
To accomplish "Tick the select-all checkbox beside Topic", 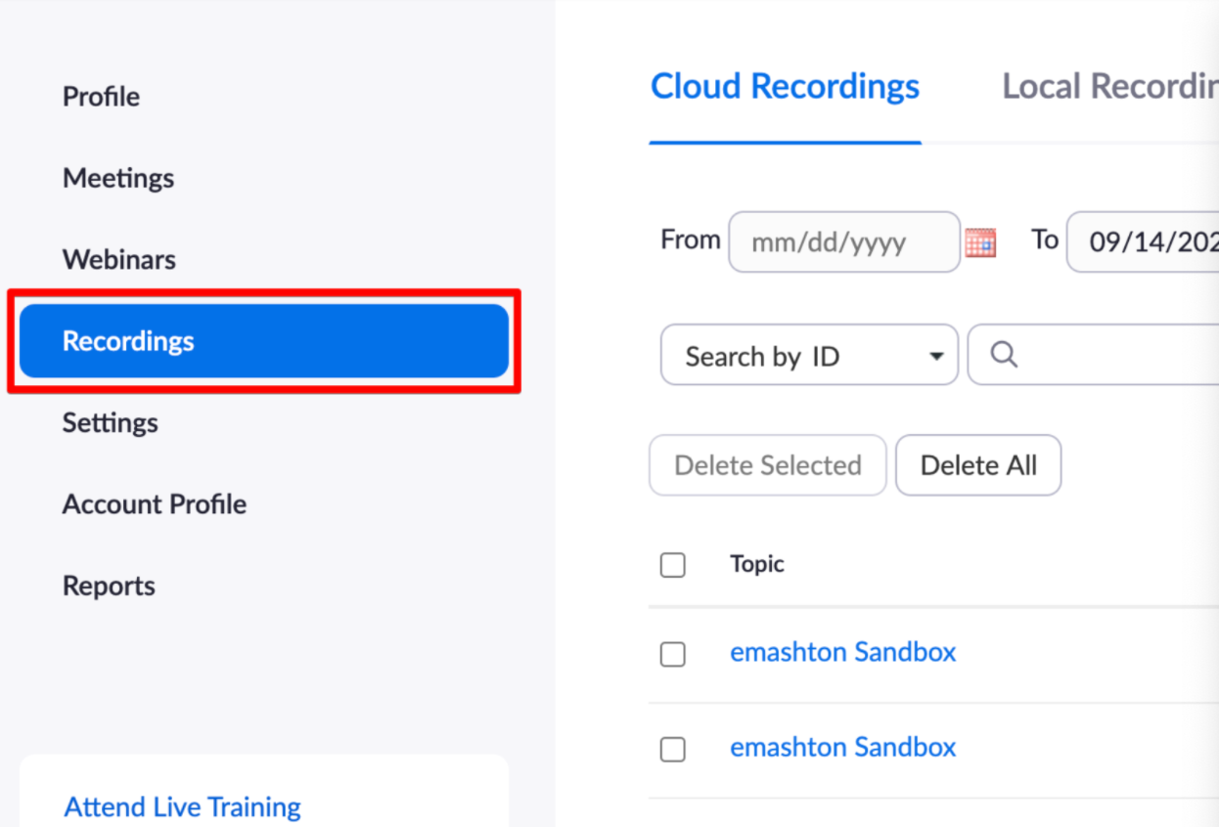I will (x=673, y=565).
